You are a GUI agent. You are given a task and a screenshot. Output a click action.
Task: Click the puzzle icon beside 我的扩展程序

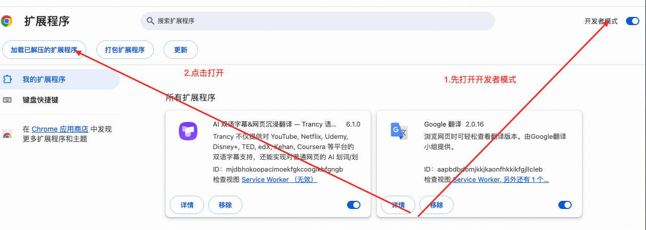(7, 79)
